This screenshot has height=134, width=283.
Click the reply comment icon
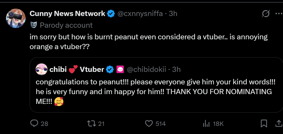pos(34,124)
